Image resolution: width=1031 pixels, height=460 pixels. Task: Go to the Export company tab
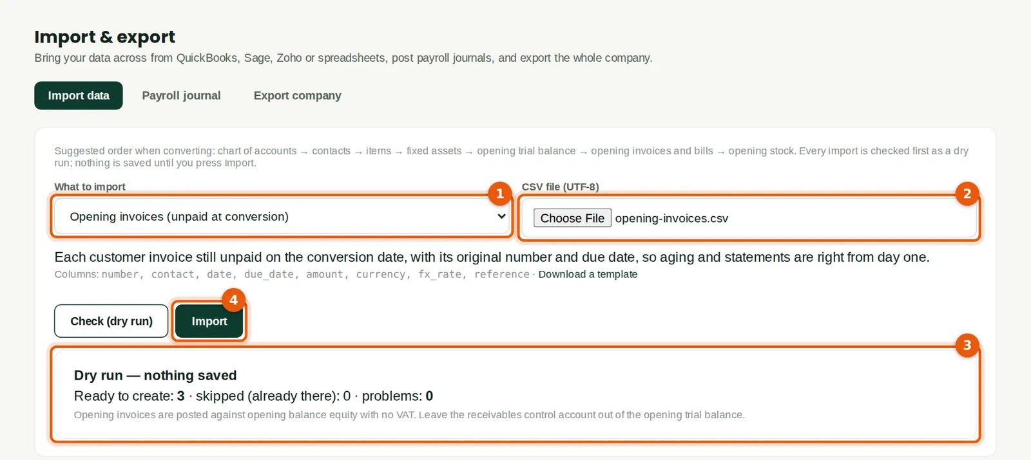[297, 95]
